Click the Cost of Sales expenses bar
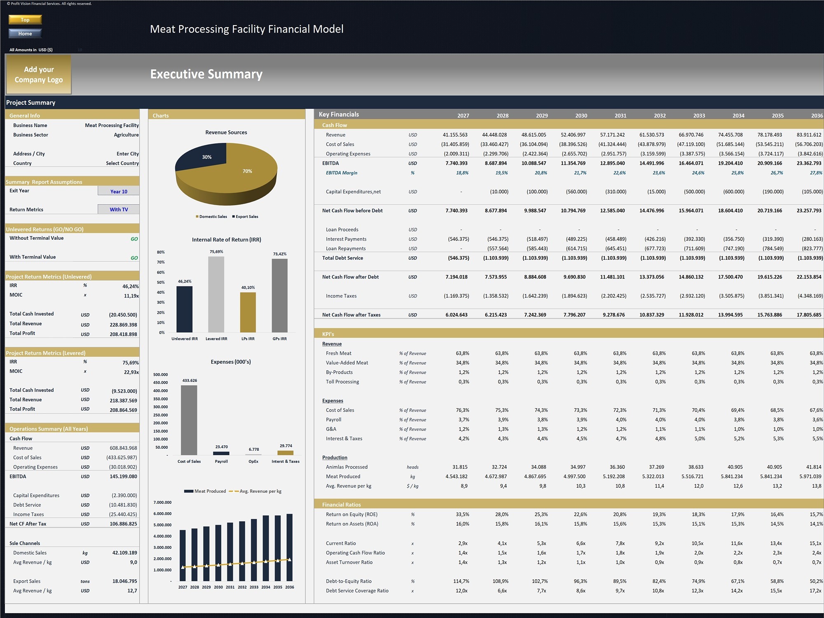824x618 pixels. click(x=189, y=420)
